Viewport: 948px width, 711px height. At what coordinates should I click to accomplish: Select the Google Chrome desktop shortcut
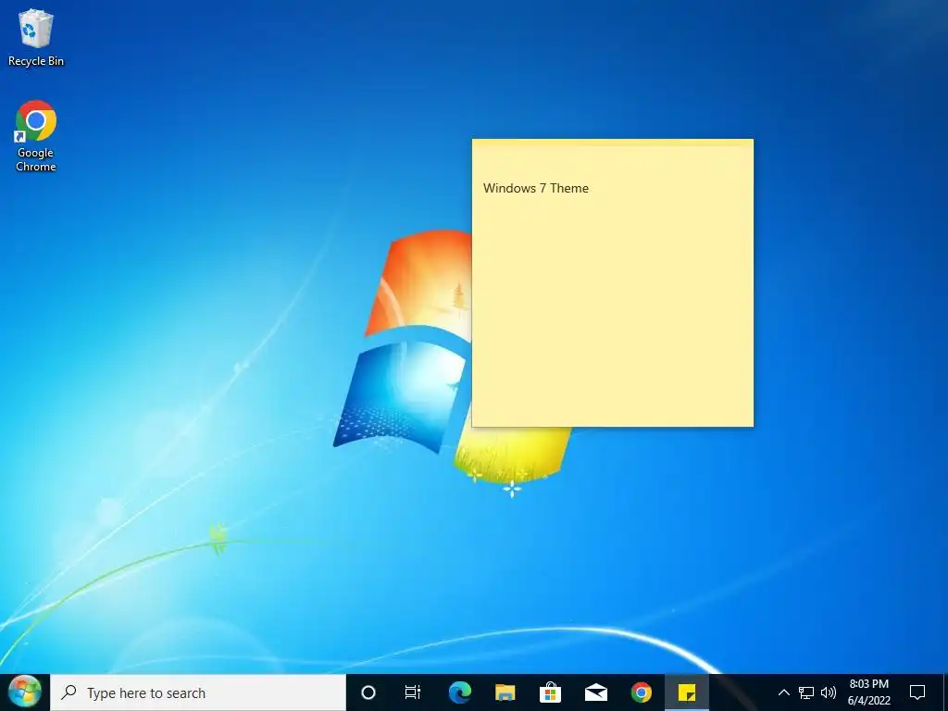tap(36, 136)
